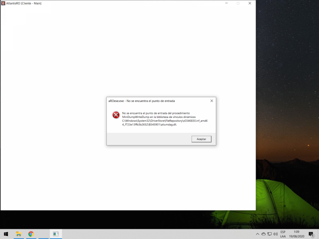Viewport: 319px width, 239px height.
Task: Click the AtlantisRO icon in the title bar
Action: pyautogui.click(x=4, y=3)
